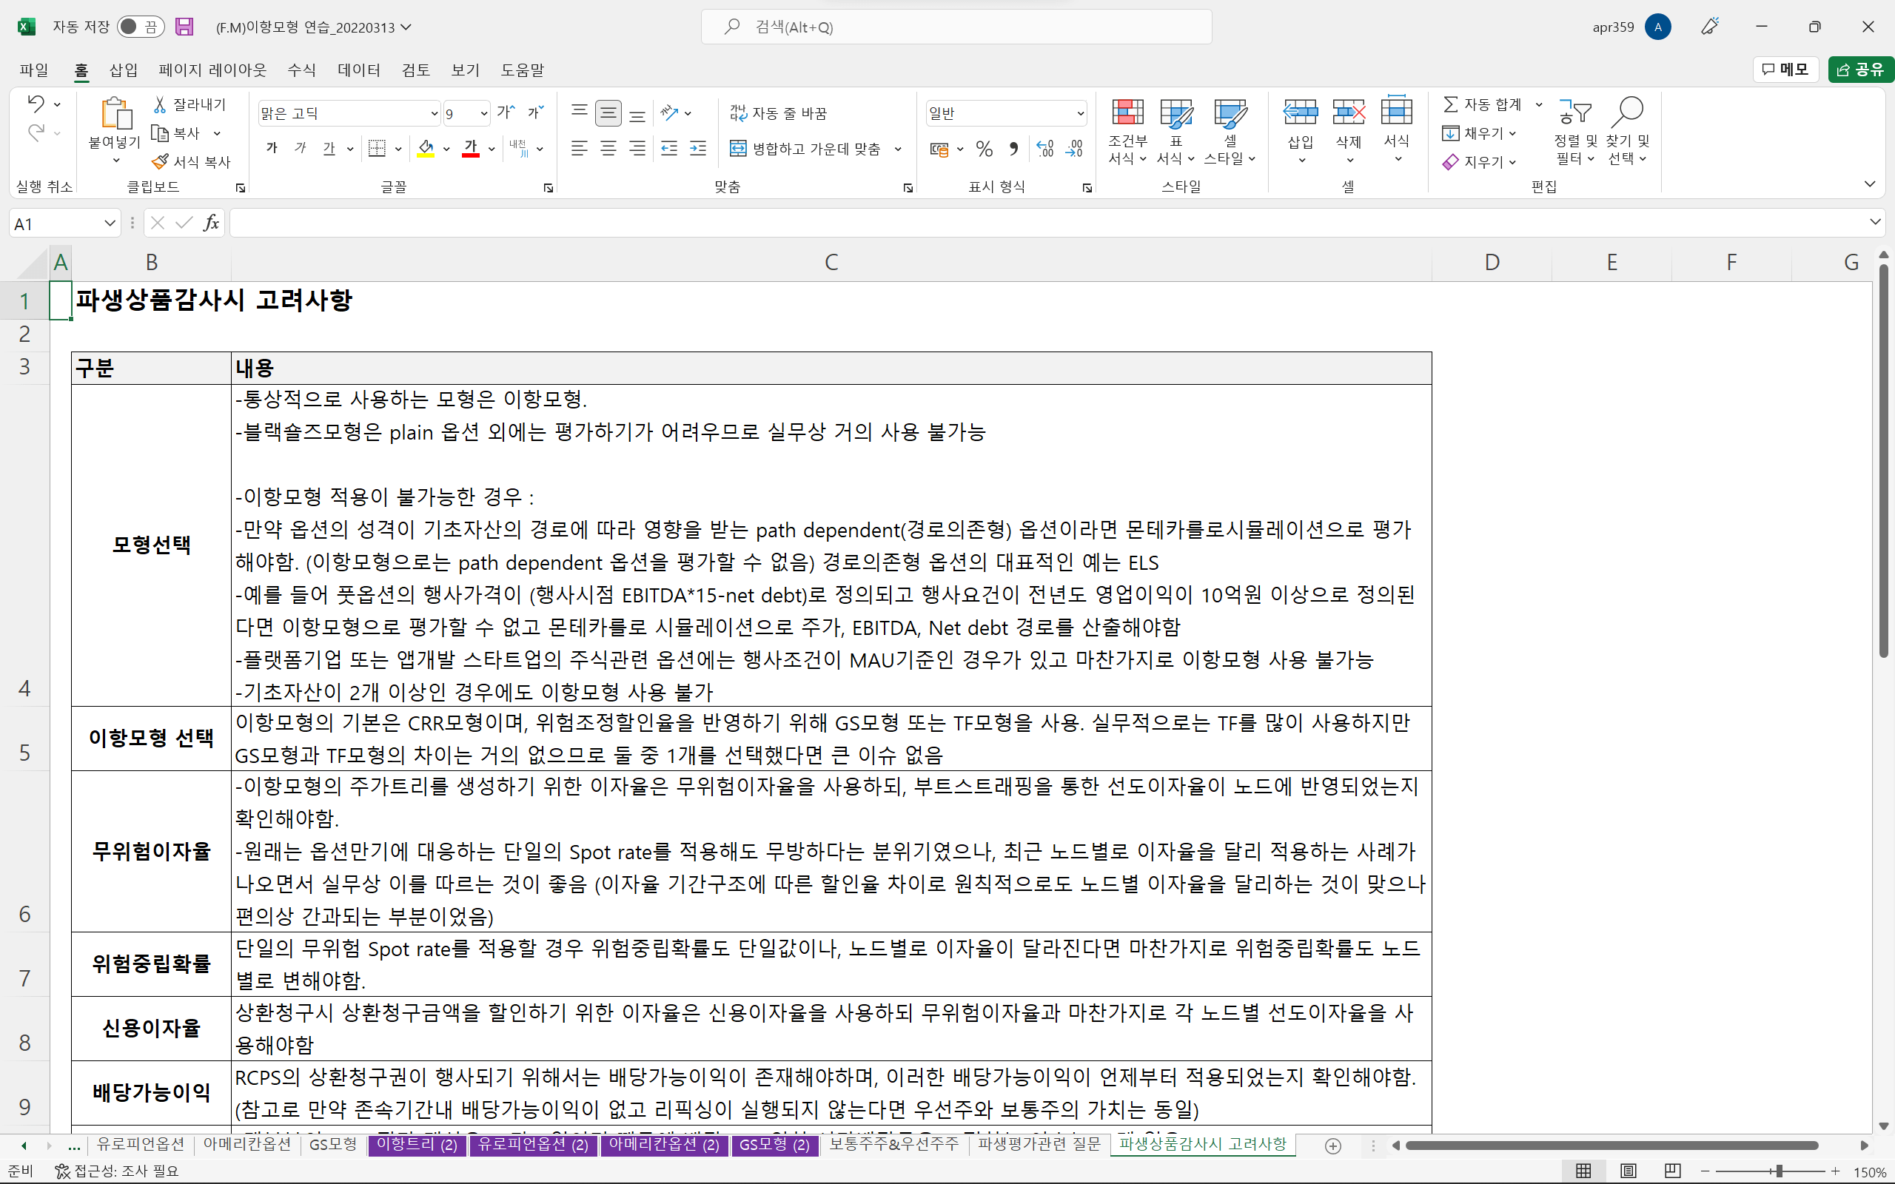Collapse the ribbon with chevron

pyautogui.click(x=1870, y=184)
